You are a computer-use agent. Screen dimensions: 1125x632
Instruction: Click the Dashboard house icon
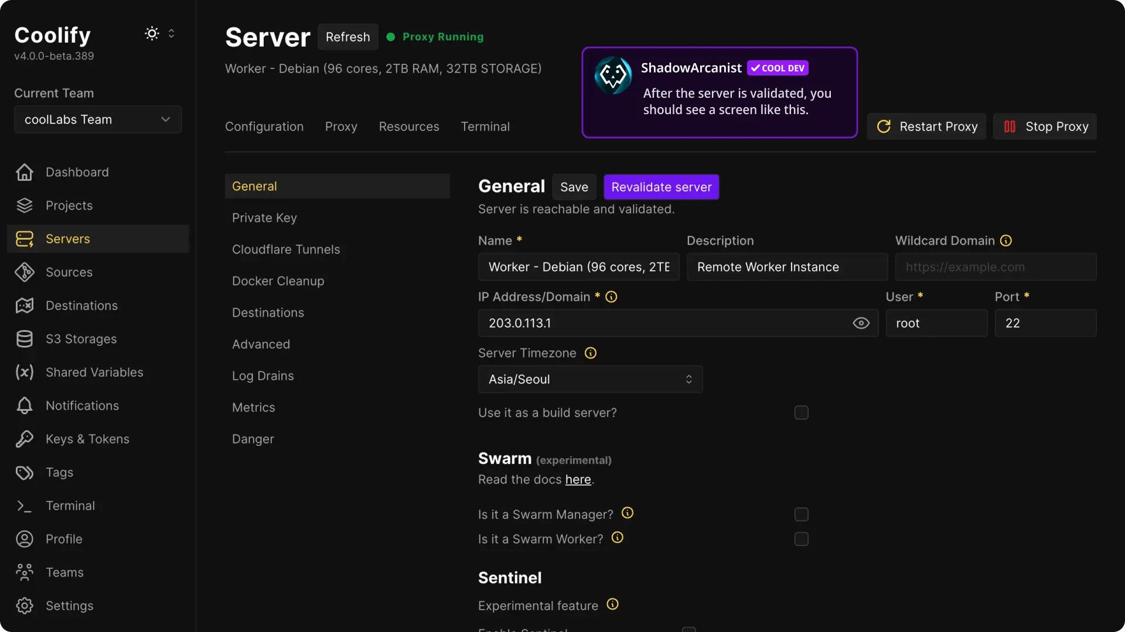point(25,172)
